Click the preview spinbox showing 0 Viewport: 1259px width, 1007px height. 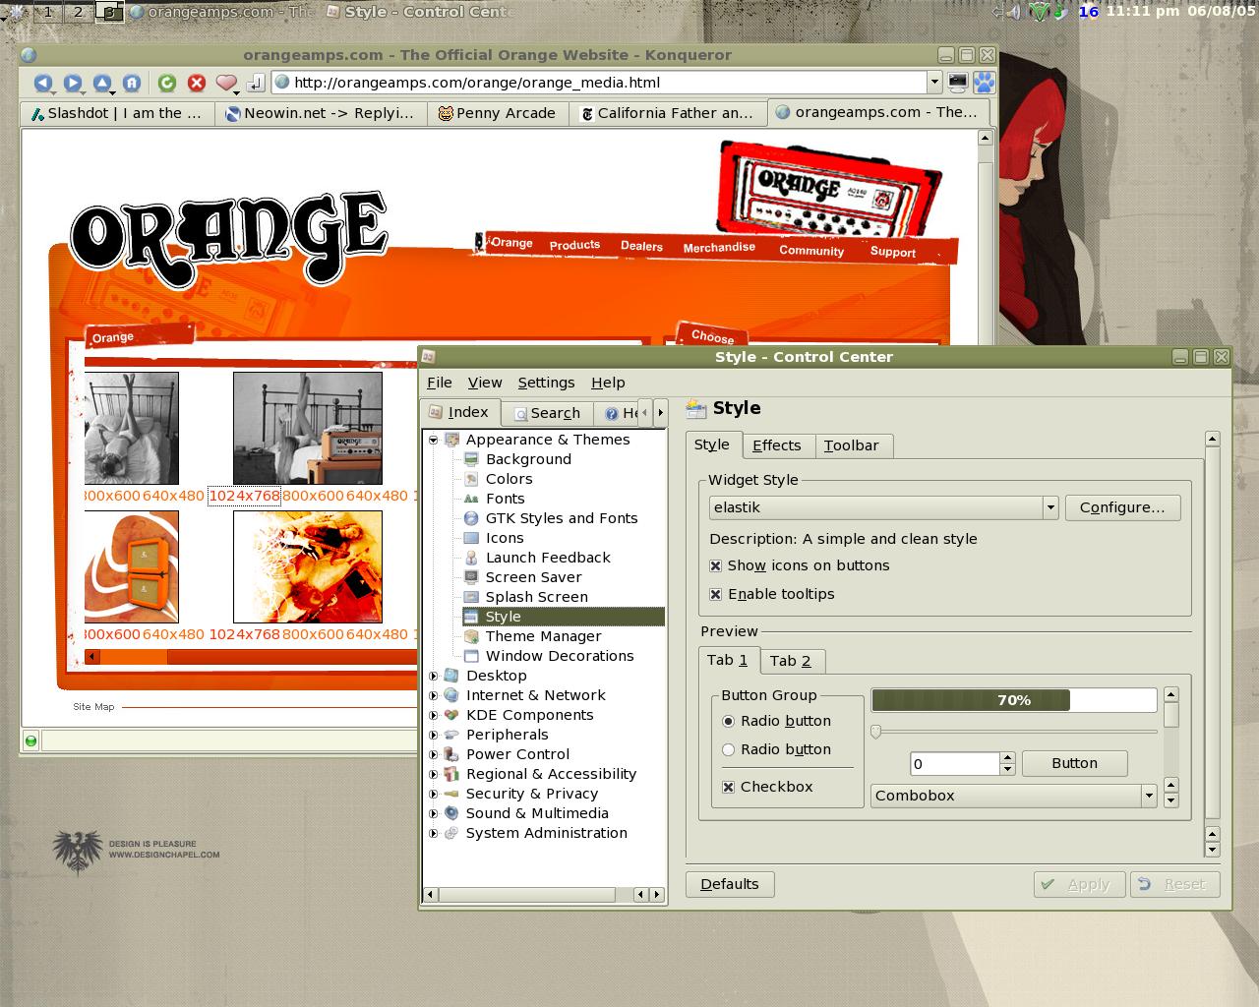[954, 764]
